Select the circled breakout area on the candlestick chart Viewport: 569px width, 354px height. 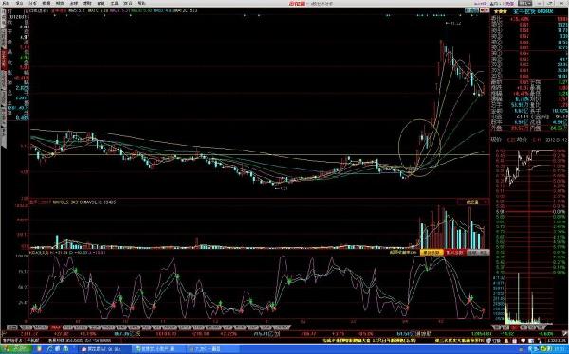(x=419, y=148)
